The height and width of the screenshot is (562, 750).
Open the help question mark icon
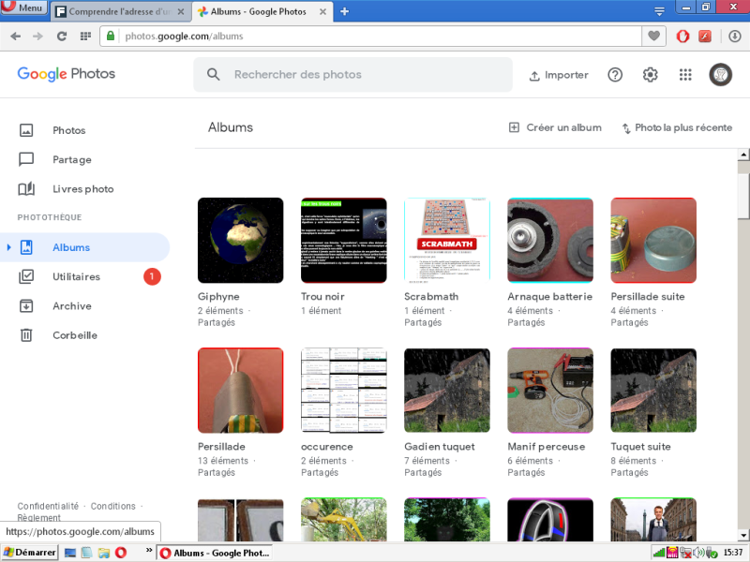(615, 75)
